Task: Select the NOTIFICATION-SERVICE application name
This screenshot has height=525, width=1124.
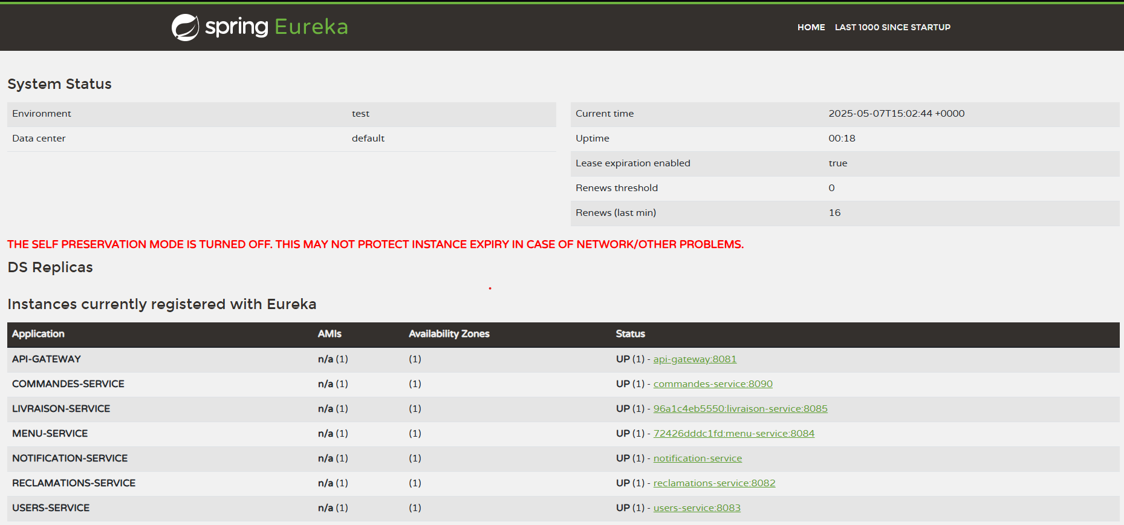Action: tap(70, 458)
